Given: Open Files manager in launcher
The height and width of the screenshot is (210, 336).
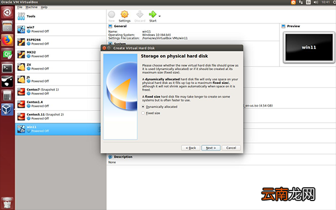Looking at the screenshot, I should coord(7,26).
